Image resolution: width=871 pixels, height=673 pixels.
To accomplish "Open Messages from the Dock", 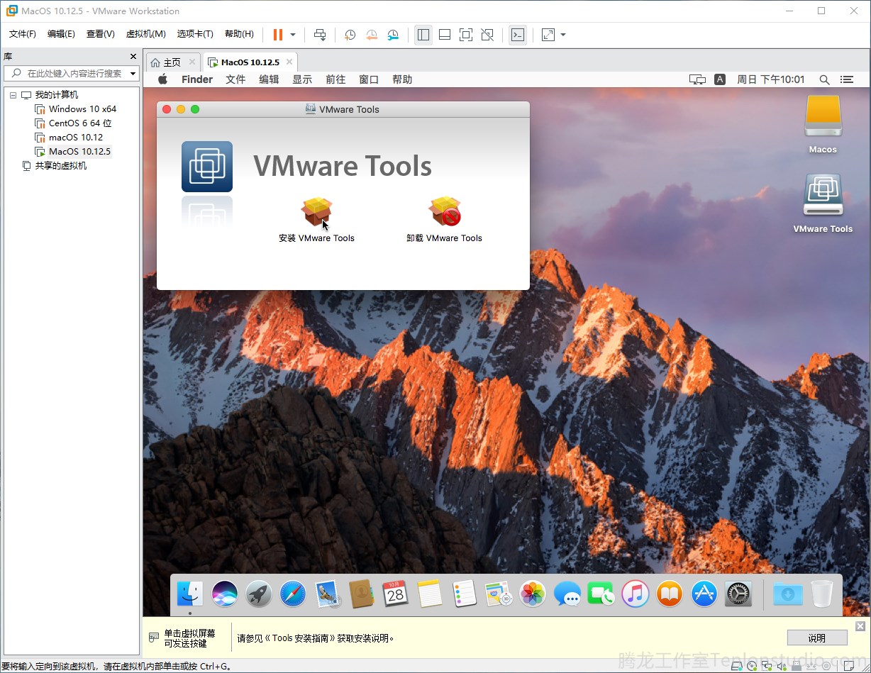I will tap(567, 594).
